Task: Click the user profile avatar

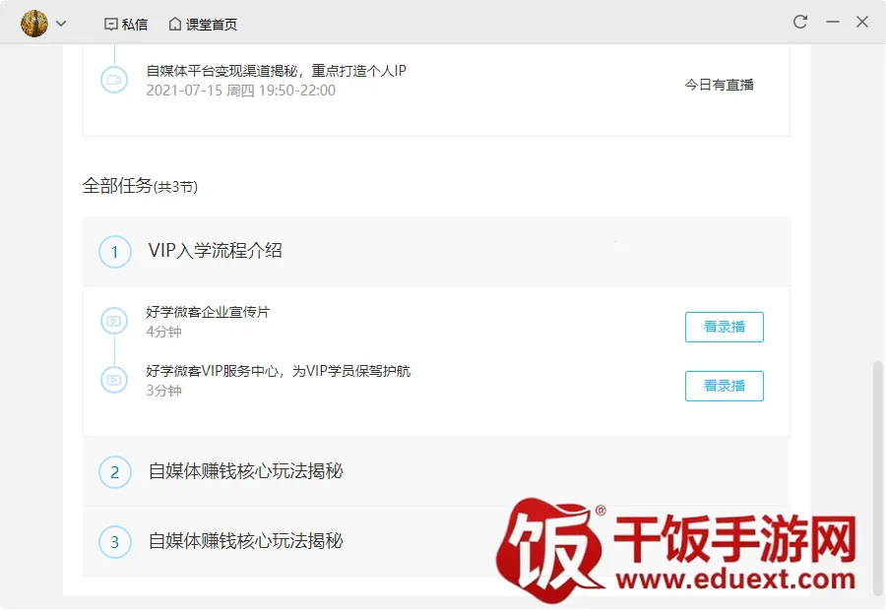Action: coord(34,24)
